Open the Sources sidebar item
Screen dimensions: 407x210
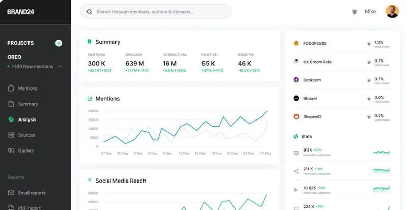[26, 135]
